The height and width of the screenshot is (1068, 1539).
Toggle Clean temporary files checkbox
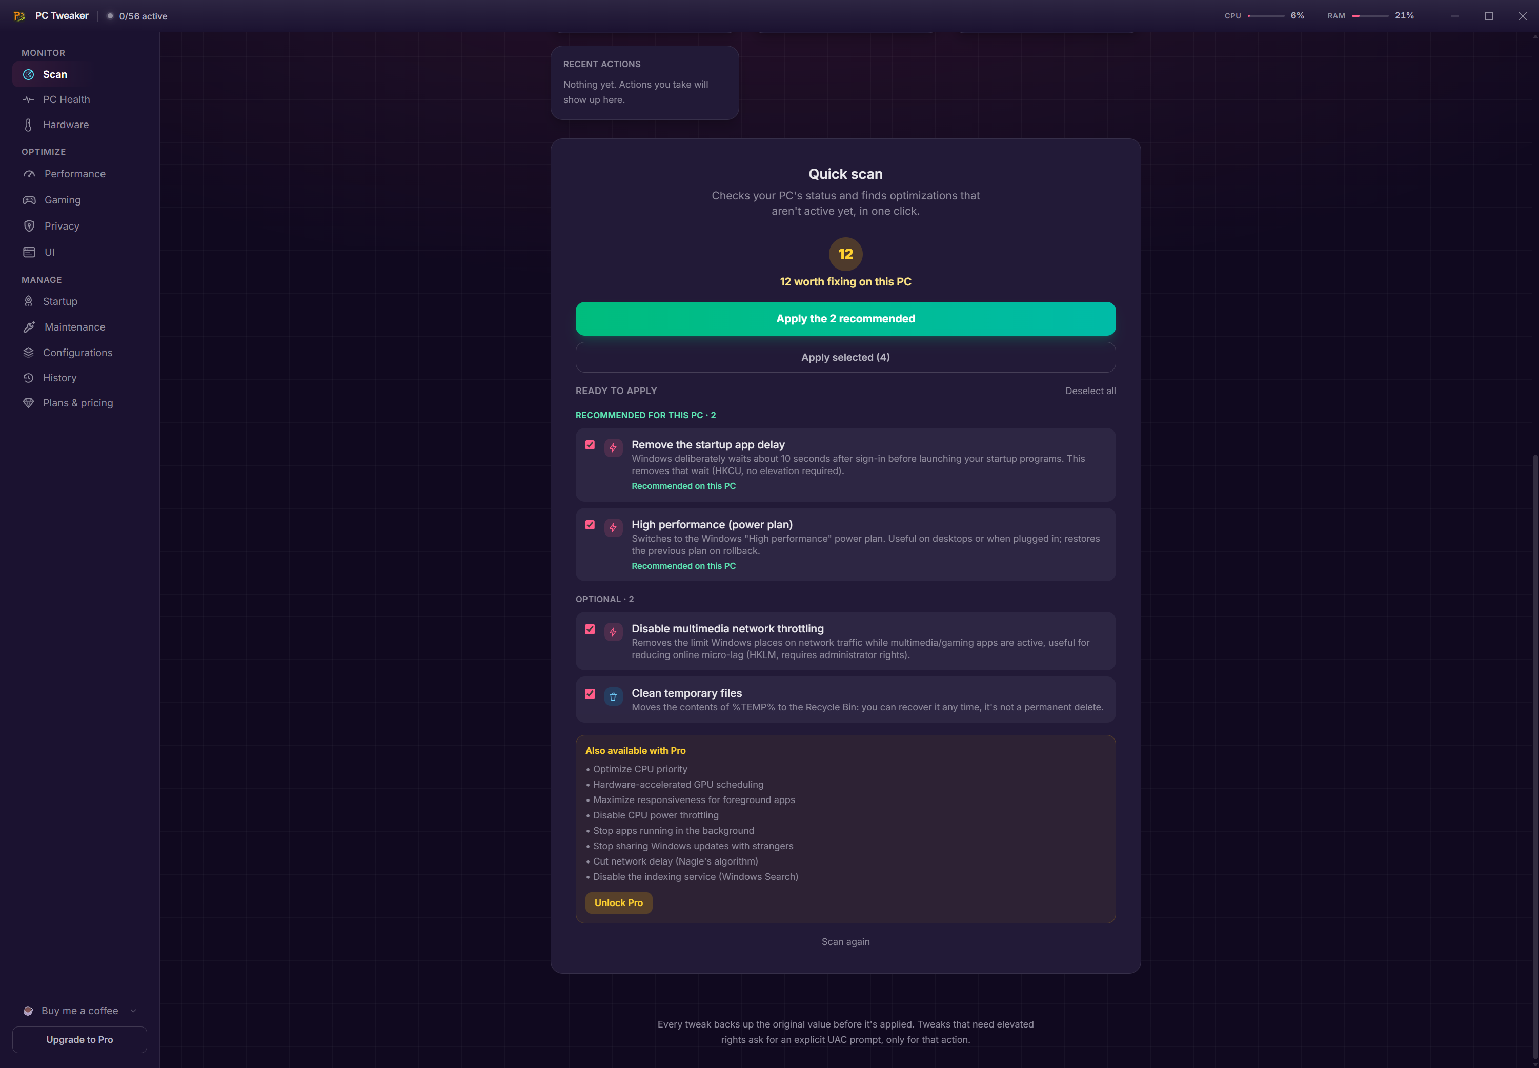click(590, 694)
